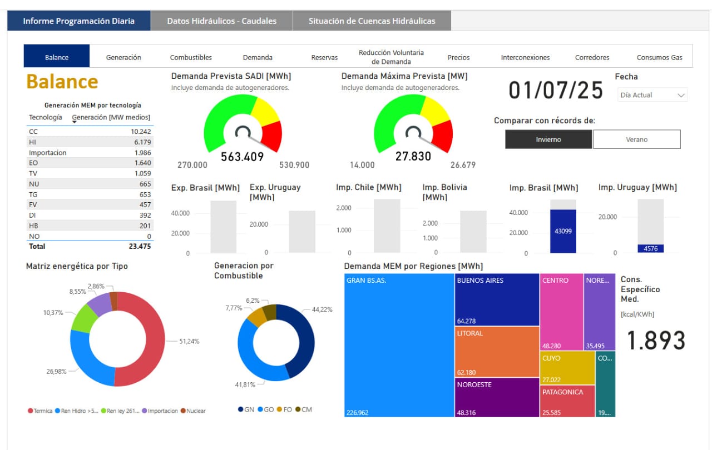Viewport: 712px width, 450px height.
Task: Select the FO fuel legend marker
Action: (x=279, y=409)
